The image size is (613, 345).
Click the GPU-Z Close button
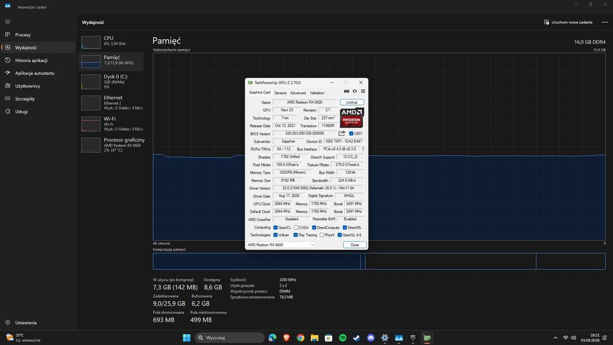(354, 245)
